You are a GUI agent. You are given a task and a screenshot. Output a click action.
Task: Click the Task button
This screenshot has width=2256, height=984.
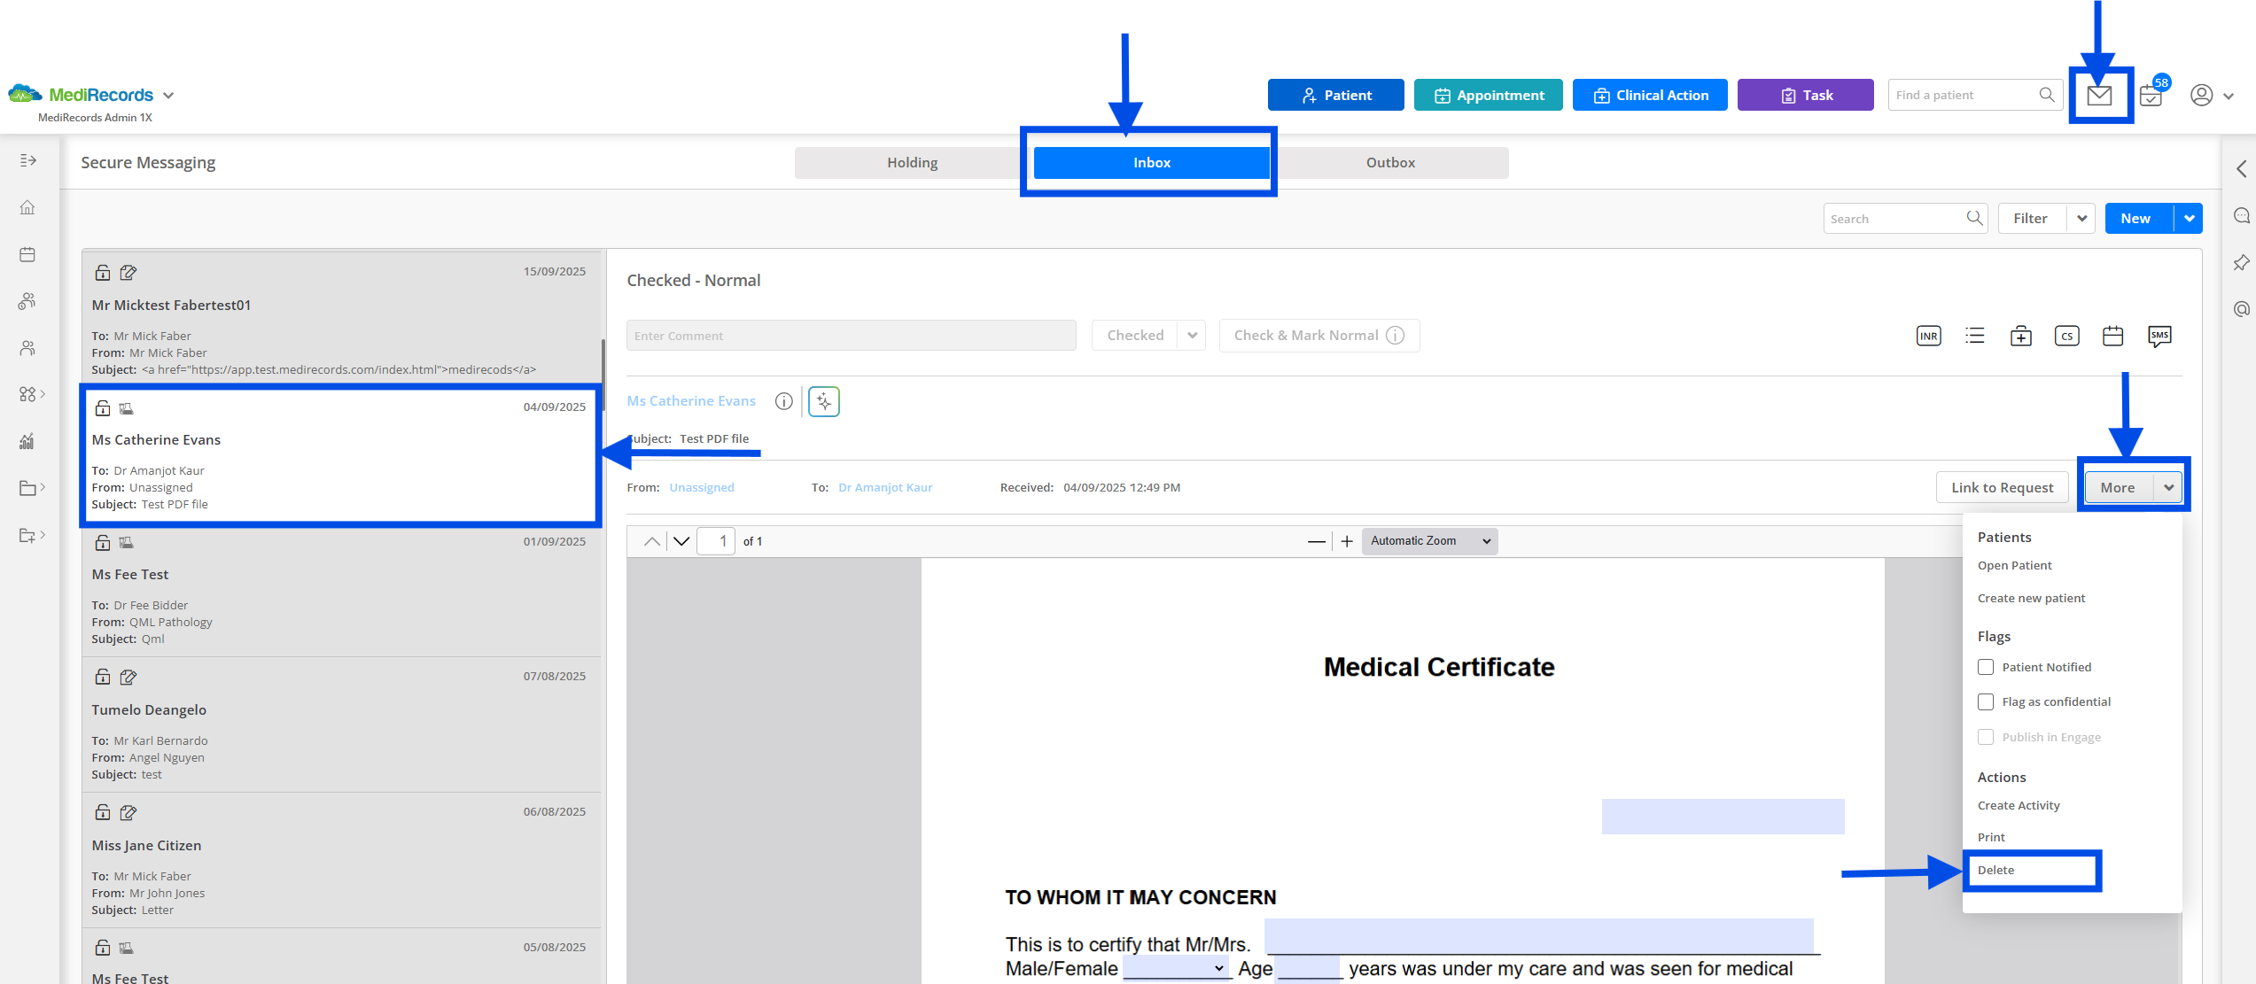(x=1805, y=95)
